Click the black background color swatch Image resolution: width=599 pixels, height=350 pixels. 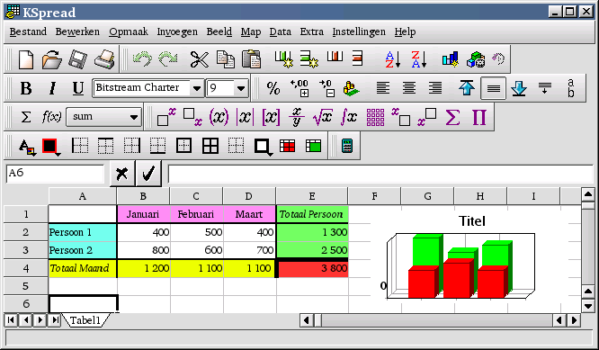[49, 146]
